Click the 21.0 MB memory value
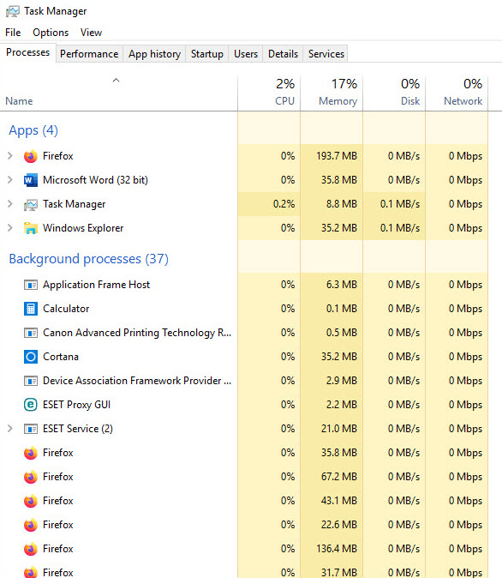 (x=339, y=428)
